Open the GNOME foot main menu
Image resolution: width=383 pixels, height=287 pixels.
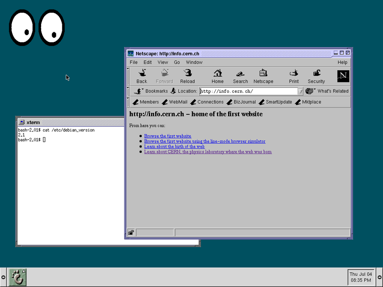pyautogui.click(x=18, y=277)
